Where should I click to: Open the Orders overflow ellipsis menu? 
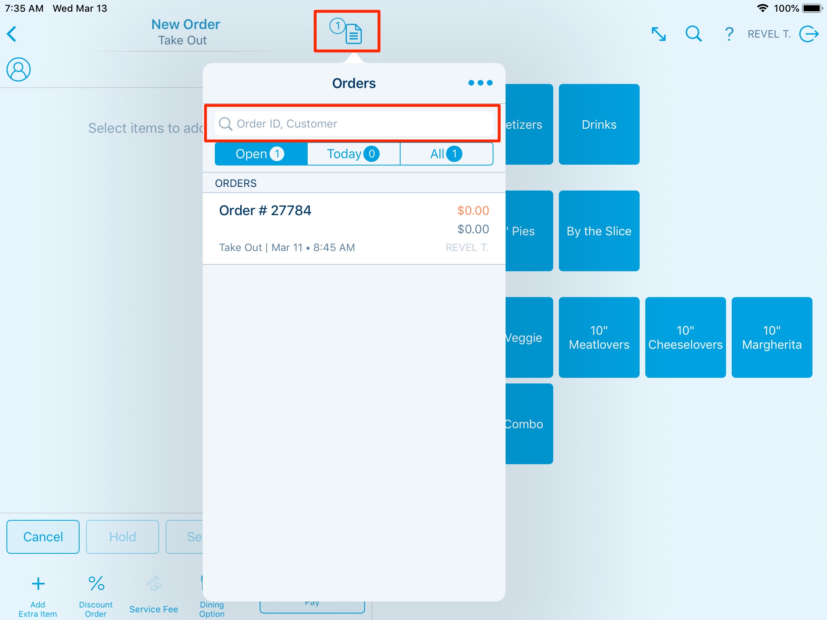click(x=481, y=83)
